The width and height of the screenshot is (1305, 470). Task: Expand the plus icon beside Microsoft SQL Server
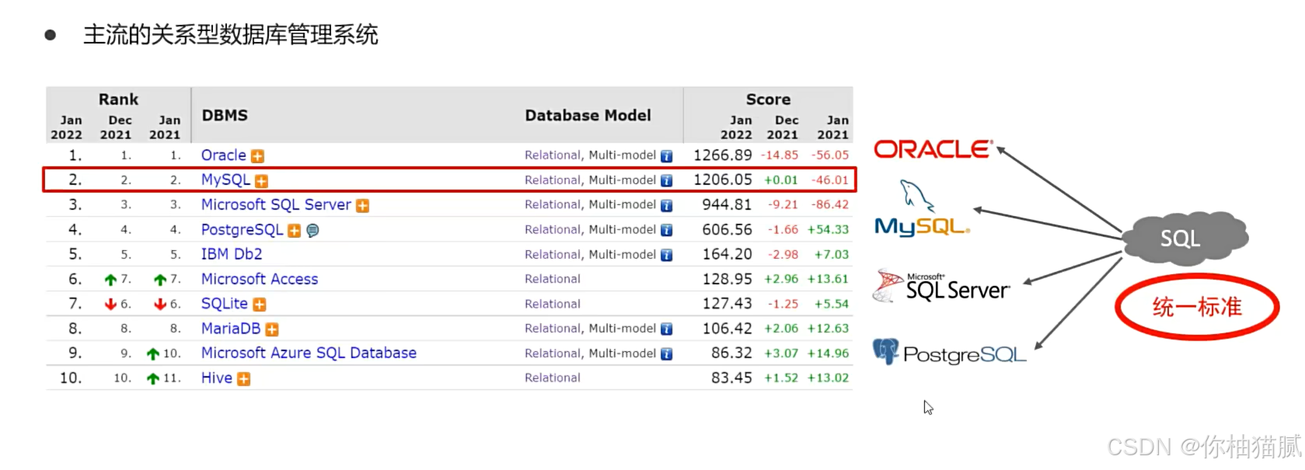pos(362,206)
